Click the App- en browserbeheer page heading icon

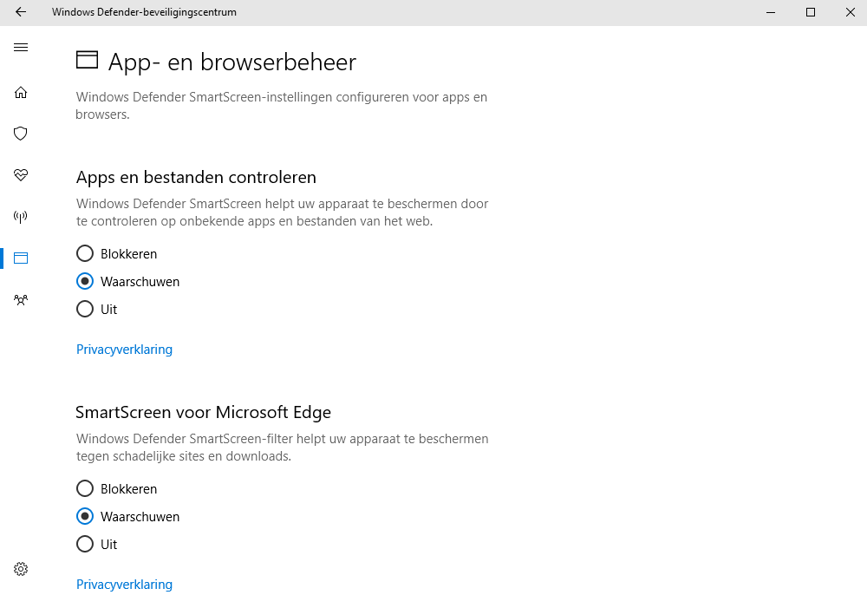tap(87, 60)
